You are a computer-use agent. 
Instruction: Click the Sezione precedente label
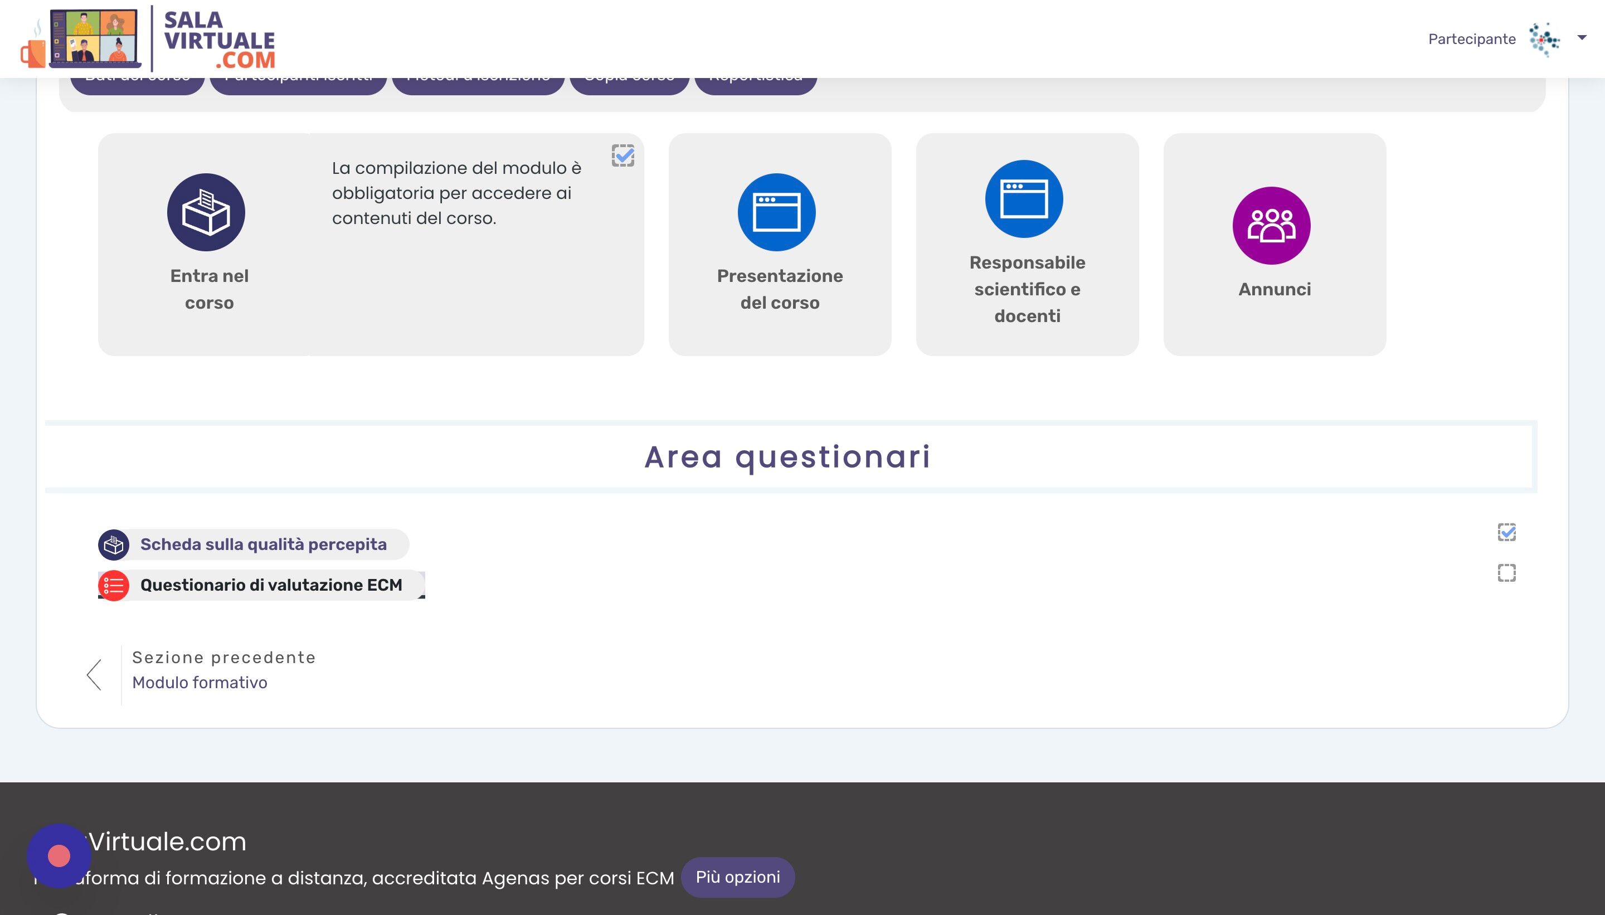[x=223, y=658]
